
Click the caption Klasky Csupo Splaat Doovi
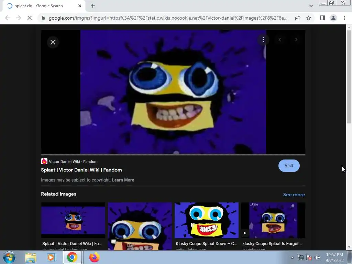coord(206,244)
